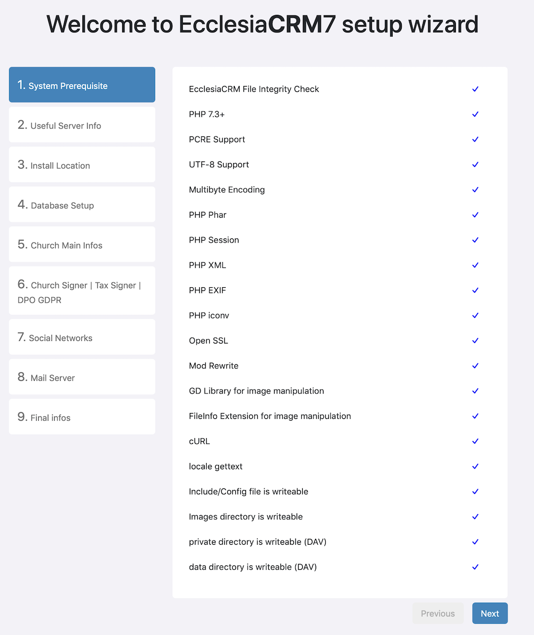Click the locale gettext checkmark

click(x=475, y=466)
